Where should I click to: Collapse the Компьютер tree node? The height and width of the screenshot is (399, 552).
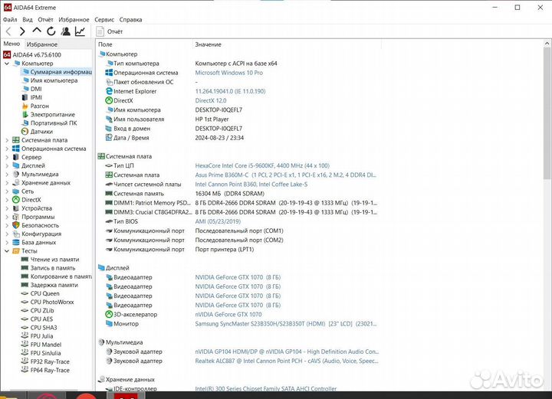tap(7, 64)
